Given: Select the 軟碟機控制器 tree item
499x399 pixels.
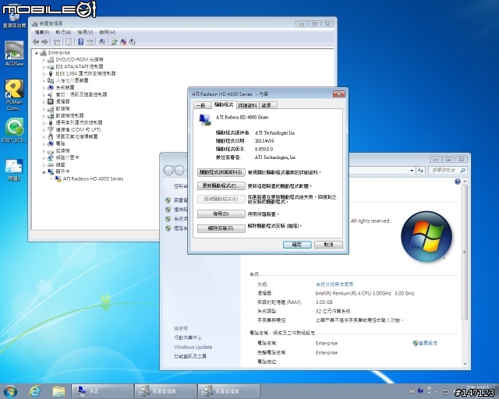Looking at the screenshot, I should [x=69, y=116].
